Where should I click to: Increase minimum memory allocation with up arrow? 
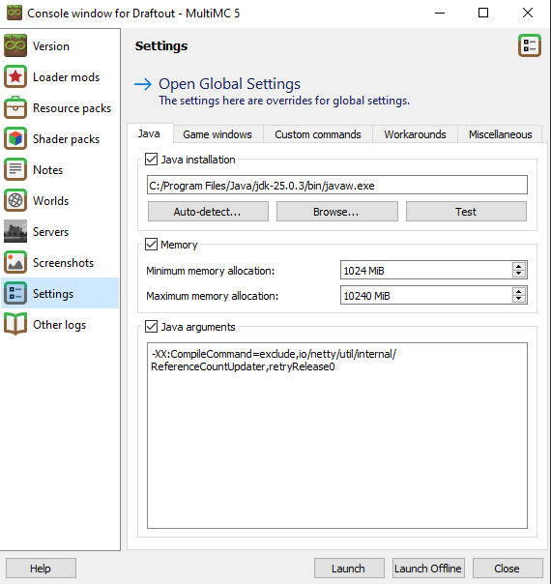[x=518, y=266]
